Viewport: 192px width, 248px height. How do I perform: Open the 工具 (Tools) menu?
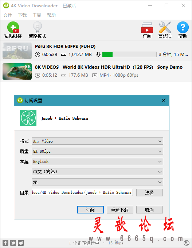tap(37, 15)
